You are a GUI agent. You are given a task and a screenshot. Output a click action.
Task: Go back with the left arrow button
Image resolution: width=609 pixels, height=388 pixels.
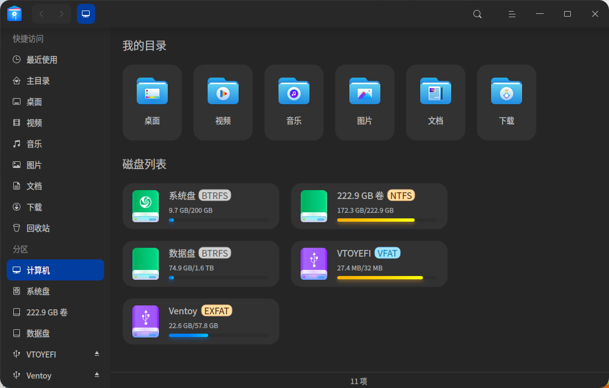click(41, 14)
